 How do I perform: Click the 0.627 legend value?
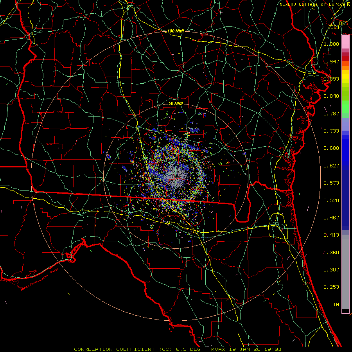pyautogui.click(x=331, y=166)
